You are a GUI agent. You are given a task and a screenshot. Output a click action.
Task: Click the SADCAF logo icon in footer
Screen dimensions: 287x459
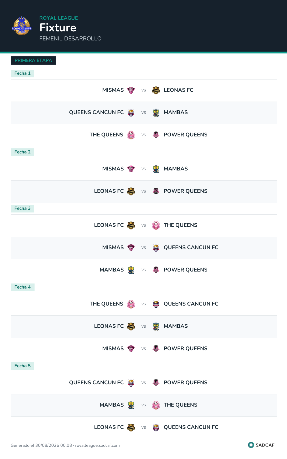pos(251,445)
